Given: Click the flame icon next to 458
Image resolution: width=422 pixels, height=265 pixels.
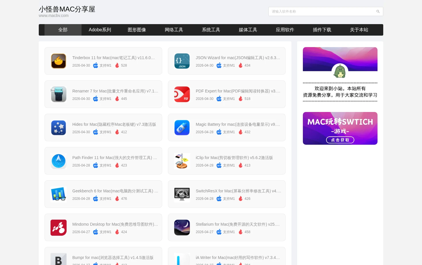Looking at the screenshot, I should coord(241,232).
